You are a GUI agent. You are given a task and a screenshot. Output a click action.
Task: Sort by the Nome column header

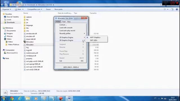(x=26, y=13)
